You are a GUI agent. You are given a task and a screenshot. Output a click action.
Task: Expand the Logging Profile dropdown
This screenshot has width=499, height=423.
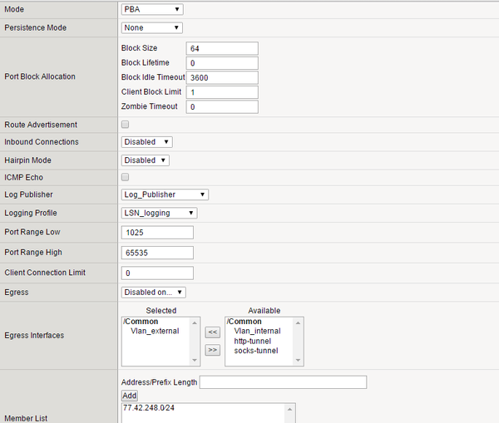(x=159, y=213)
